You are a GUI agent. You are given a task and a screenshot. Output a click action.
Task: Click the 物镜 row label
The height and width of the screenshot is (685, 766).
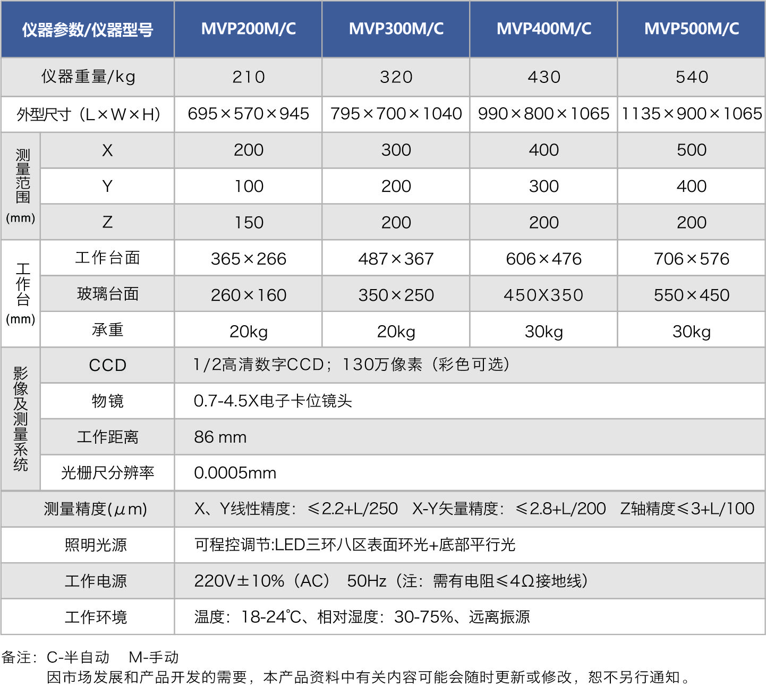coord(107,401)
